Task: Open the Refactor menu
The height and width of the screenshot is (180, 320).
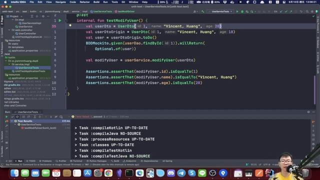Action: click(x=84, y=2)
